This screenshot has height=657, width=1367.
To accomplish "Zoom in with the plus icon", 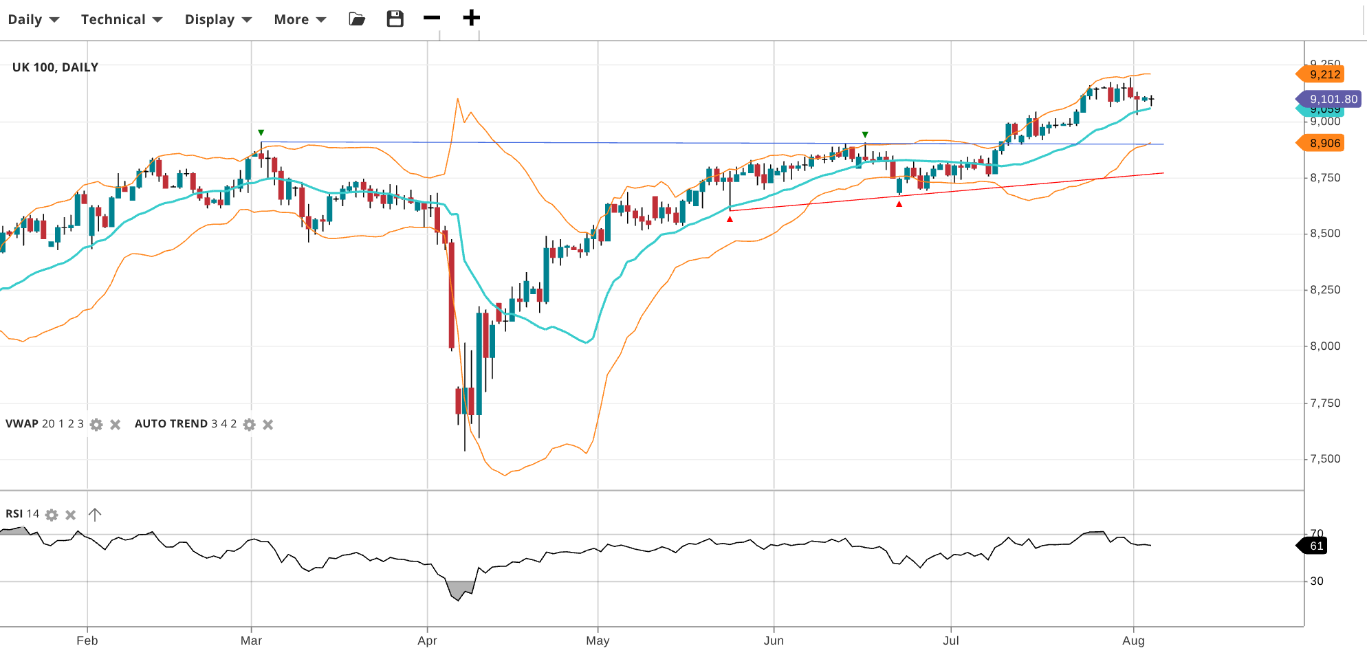I will 471,18.
